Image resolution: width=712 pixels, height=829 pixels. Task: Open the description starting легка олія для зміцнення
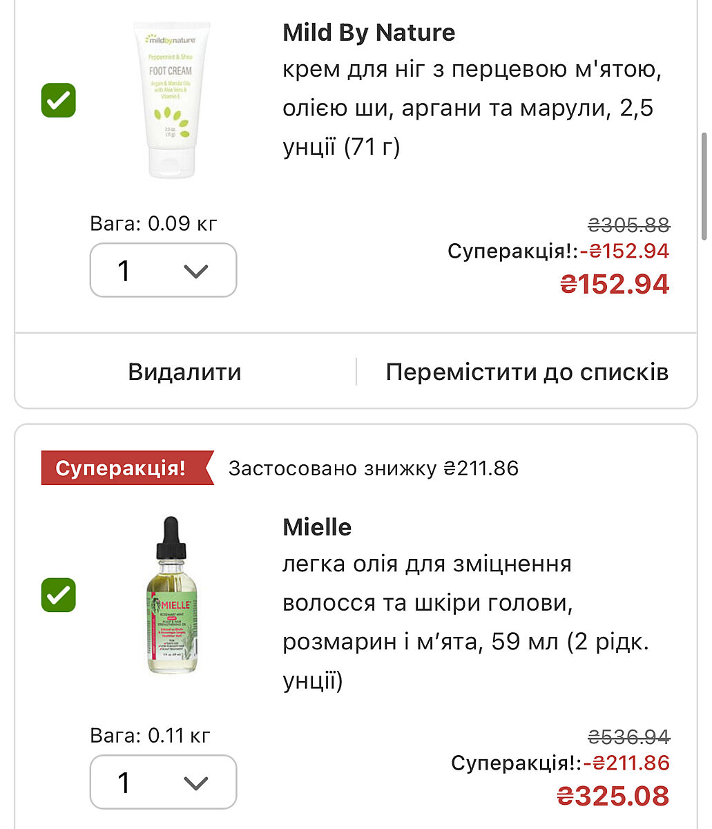pos(465,622)
